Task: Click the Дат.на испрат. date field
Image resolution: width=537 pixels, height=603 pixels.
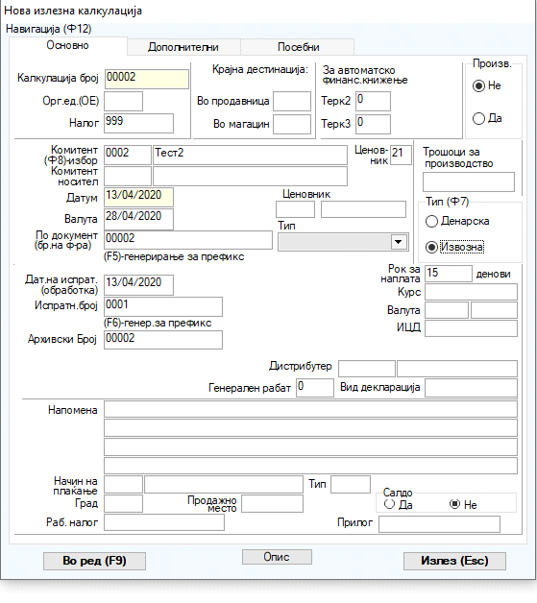Action: click(139, 285)
